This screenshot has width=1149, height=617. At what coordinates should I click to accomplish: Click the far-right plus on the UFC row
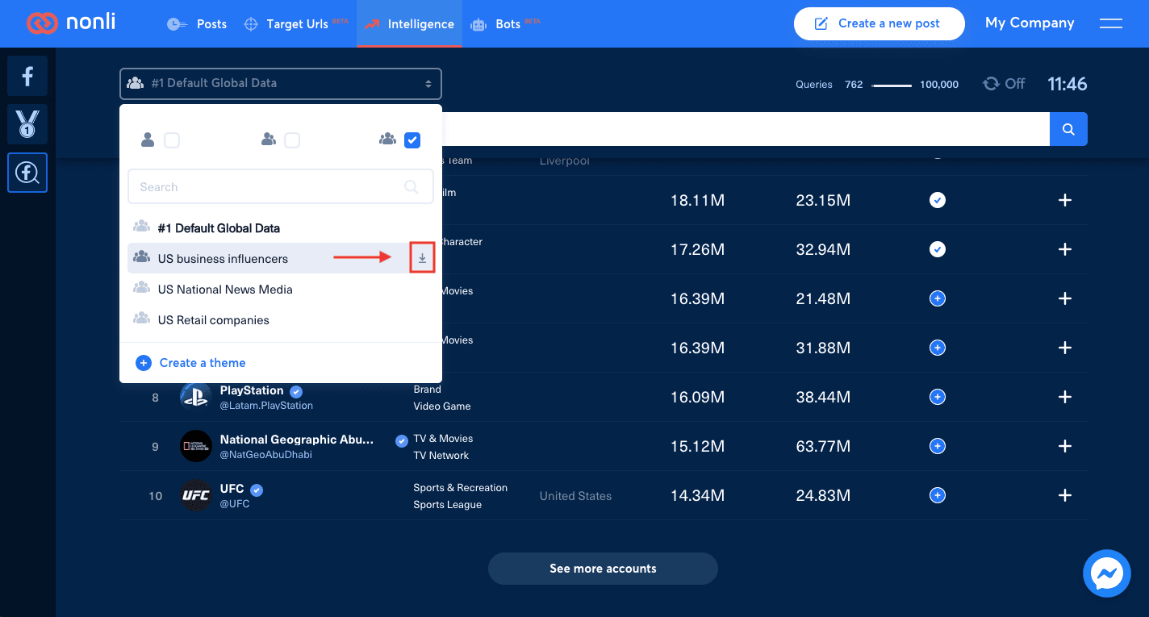tap(1065, 495)
